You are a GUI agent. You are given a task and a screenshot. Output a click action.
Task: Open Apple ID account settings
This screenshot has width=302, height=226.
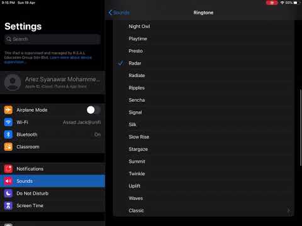[52, 82]
